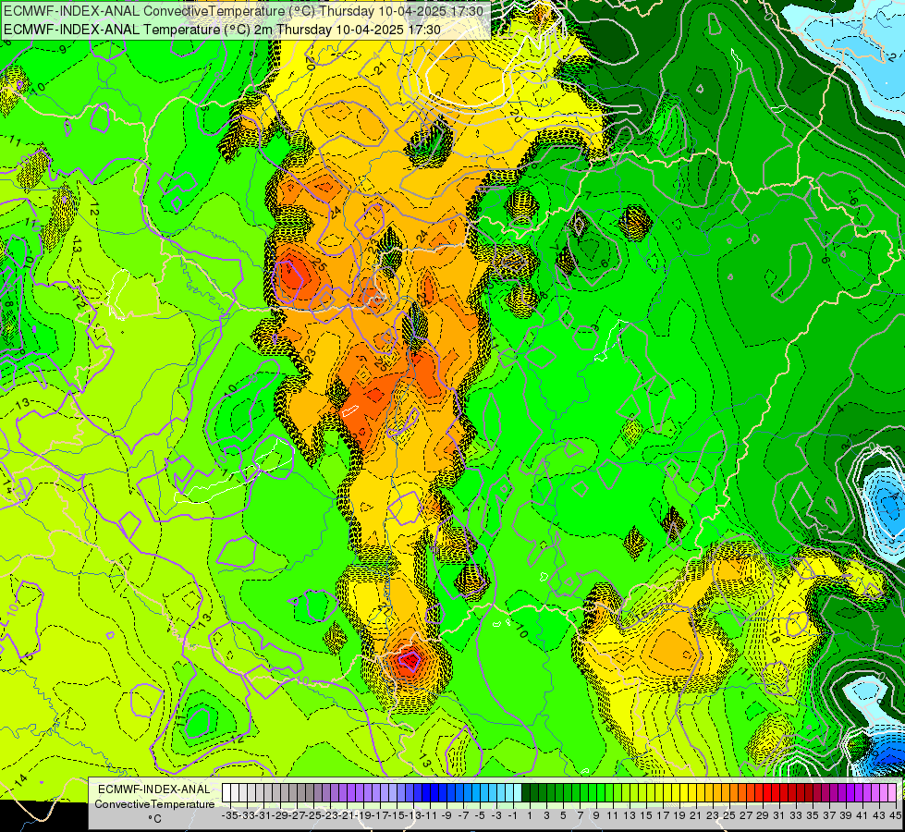Image resolution: width=905 pixels, height=832 pixels.
Task: Select the dark green swatch just right of 0
Action: tap(526, 793)
